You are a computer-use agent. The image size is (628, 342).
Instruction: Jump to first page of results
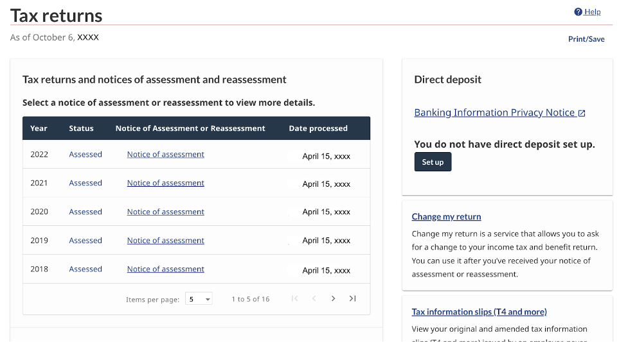pyautogui.click(x=294, y=298)
